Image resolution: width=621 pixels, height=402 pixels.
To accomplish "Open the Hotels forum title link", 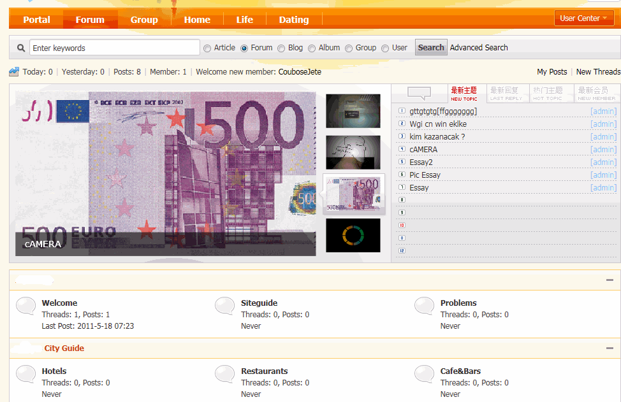I will (x=54, y=371).
